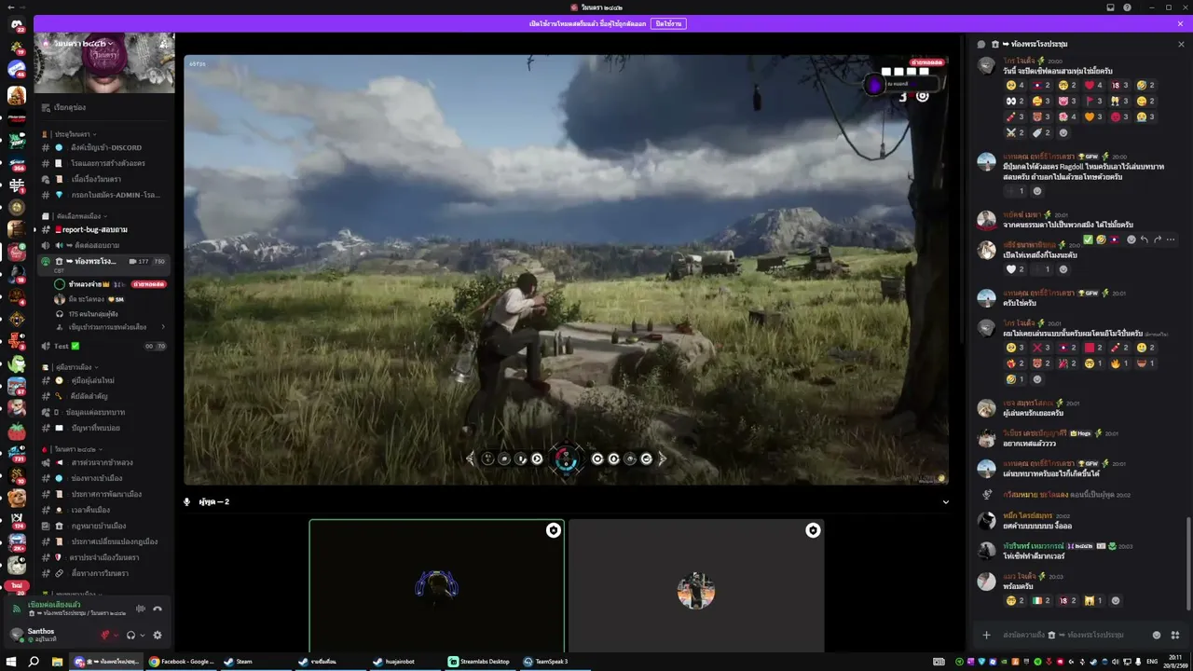Join the ติดต่อสอบถาม voice channel

104,245
